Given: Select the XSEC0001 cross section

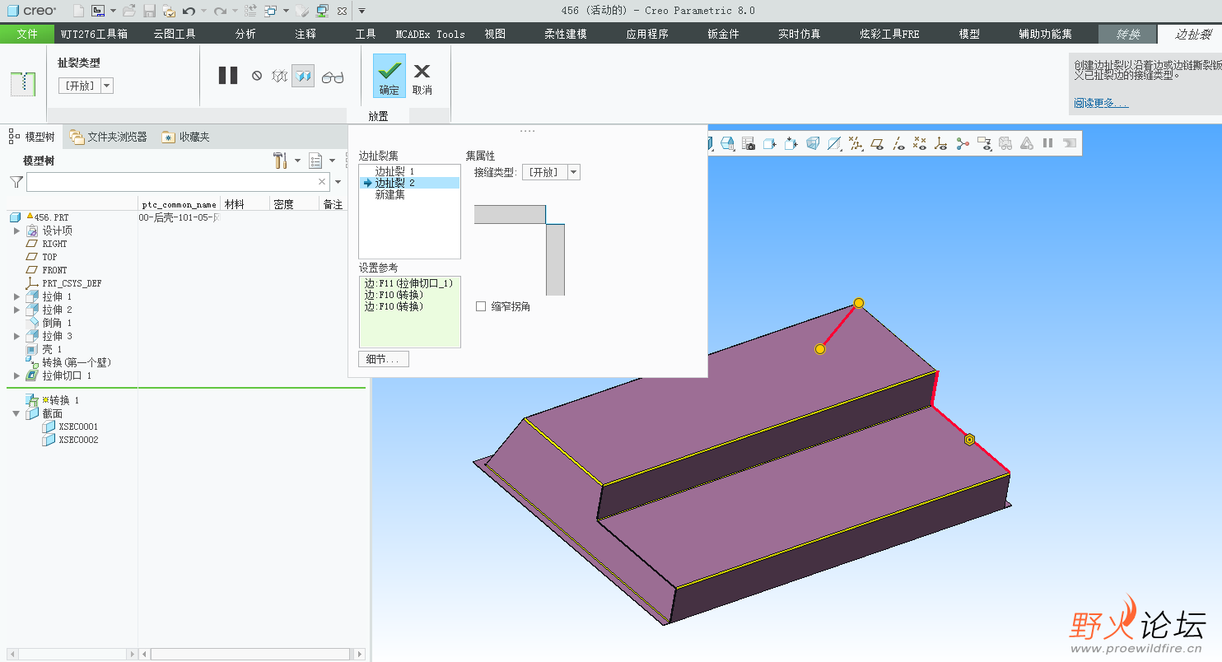Looking at the screenshot, I should click(78, 427).
